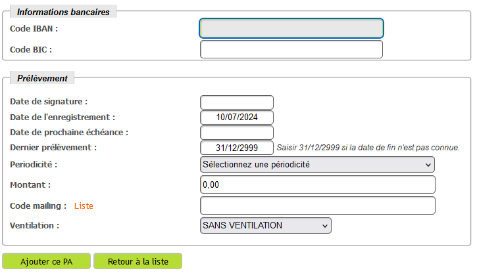Click the Montant label text
477x277 pixels.
pos(30,185)
